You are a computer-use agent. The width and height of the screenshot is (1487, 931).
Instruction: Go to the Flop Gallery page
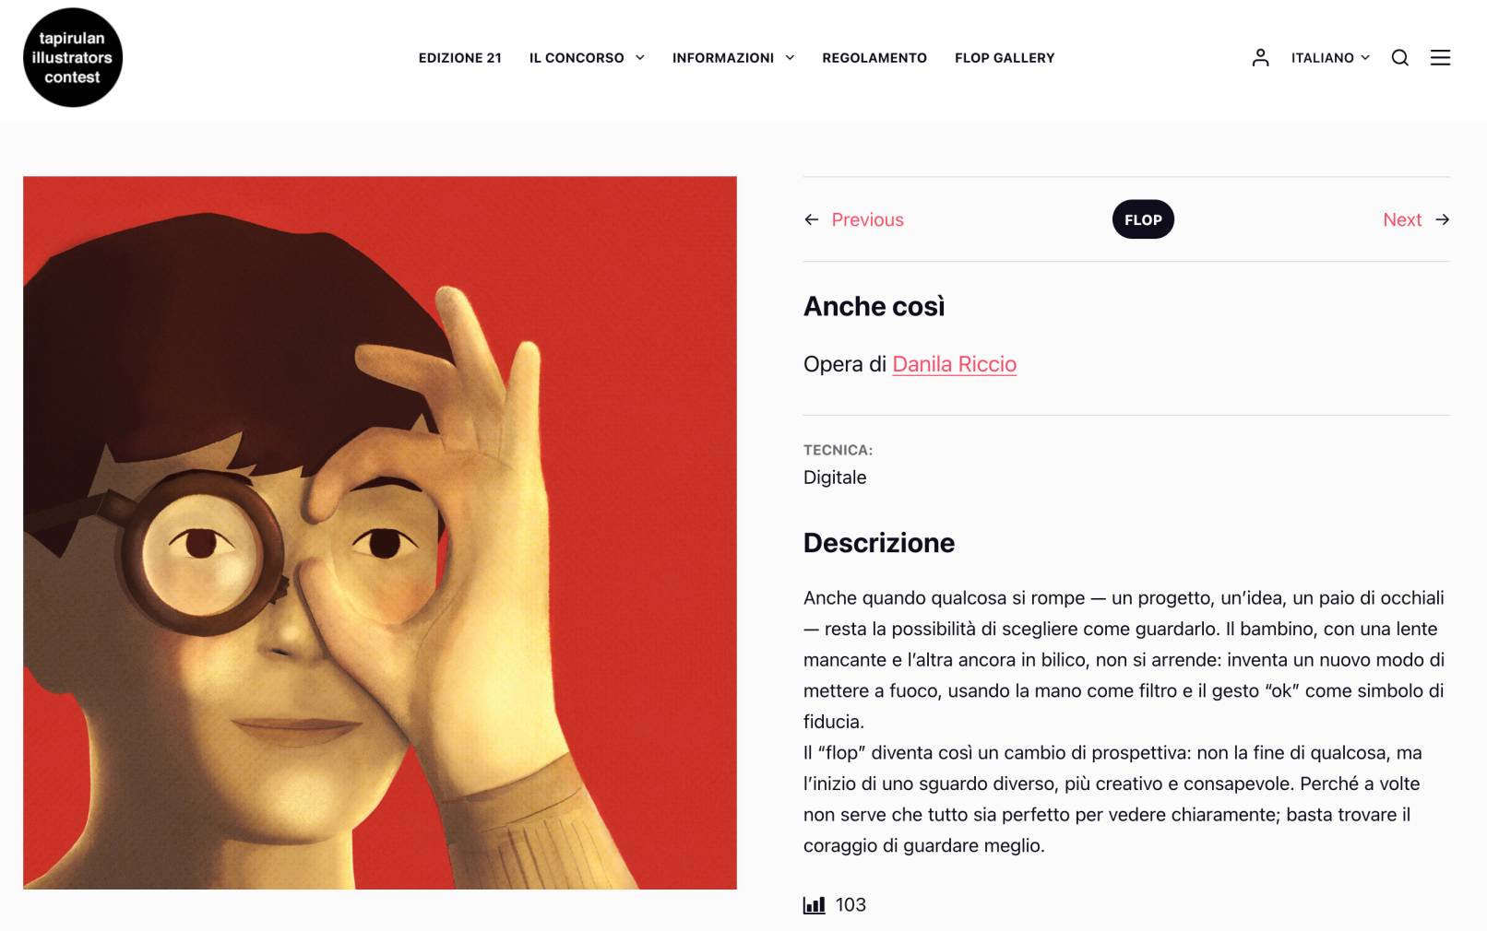click(x=1005, y=58)
